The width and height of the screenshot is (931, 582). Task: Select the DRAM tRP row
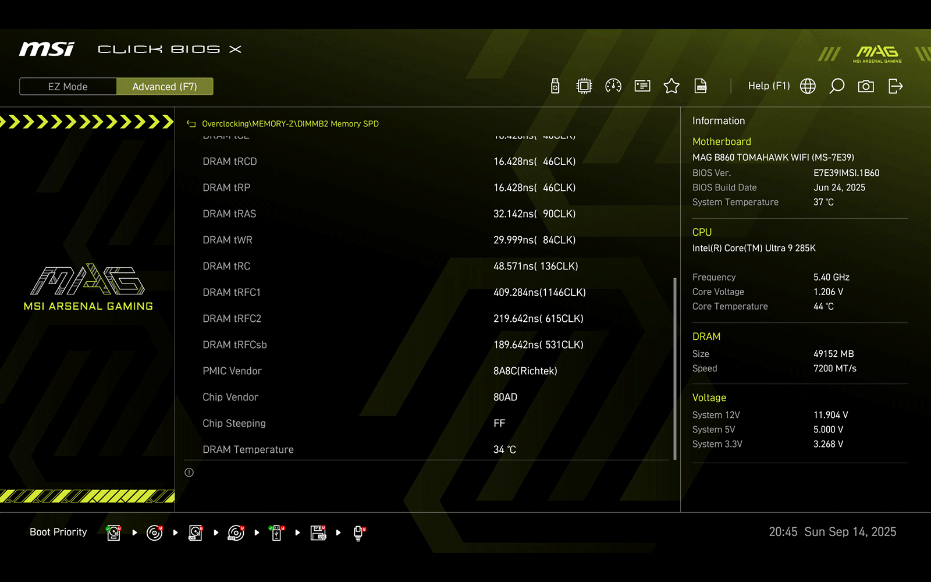(428, 187)
